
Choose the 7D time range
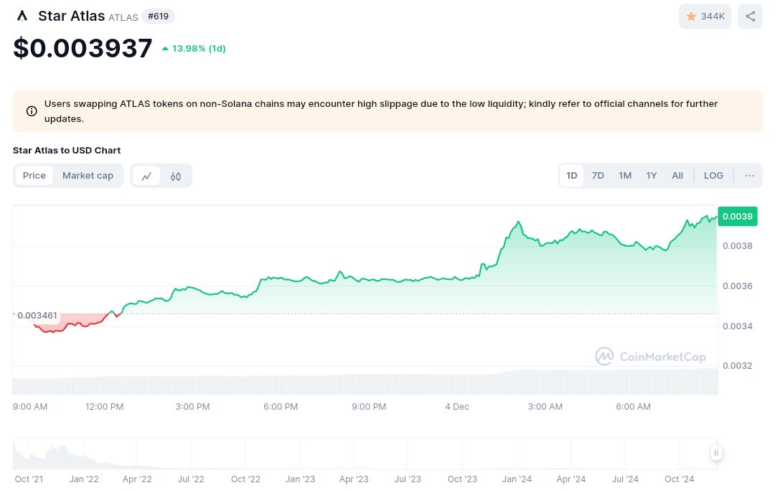[598, 176]
